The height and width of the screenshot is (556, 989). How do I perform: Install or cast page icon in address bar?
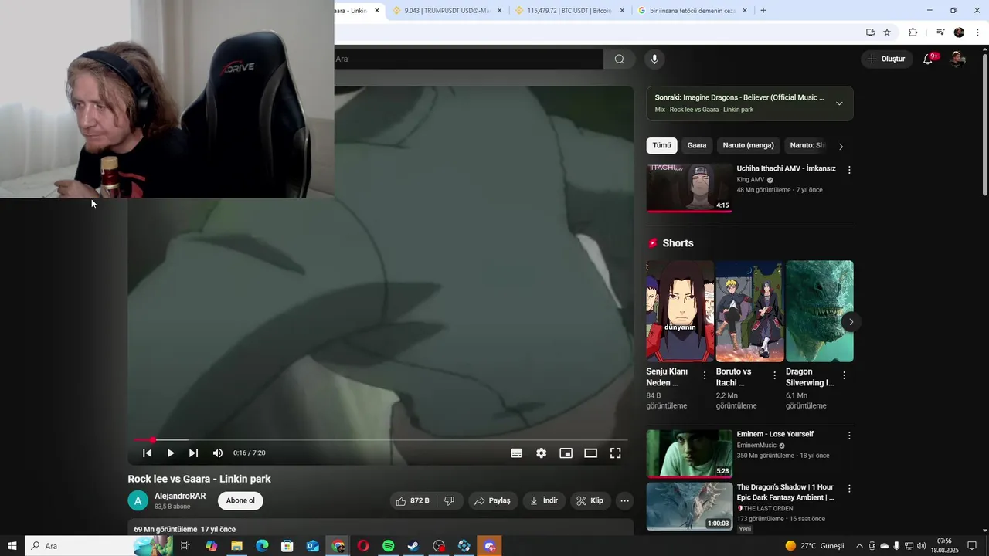pos(870,32)
